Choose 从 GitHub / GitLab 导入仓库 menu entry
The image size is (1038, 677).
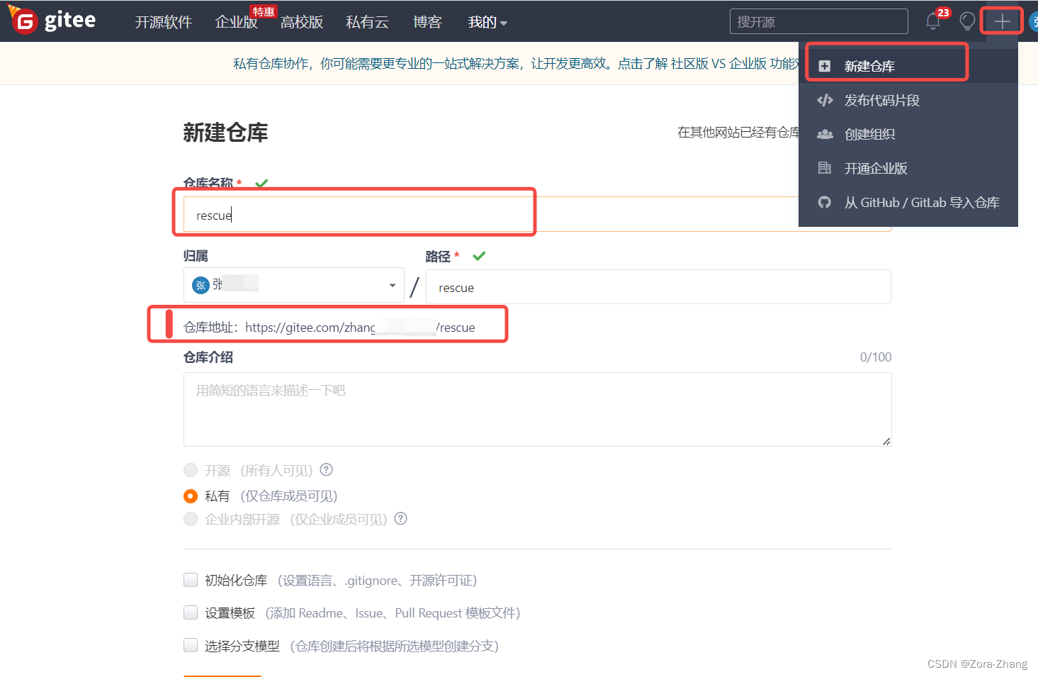[908, 202]
